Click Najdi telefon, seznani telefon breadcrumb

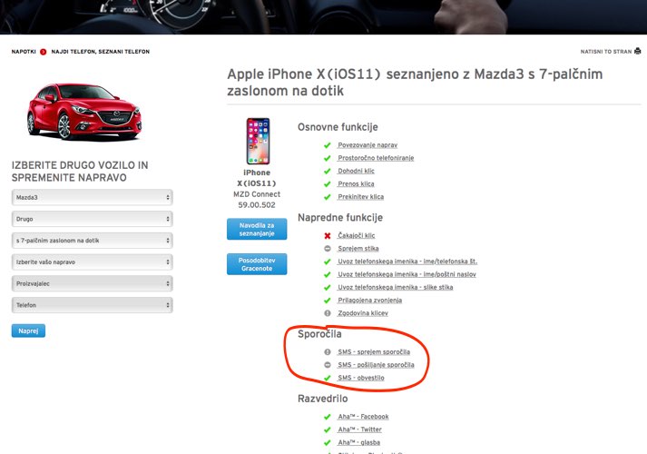pos(100,52)
